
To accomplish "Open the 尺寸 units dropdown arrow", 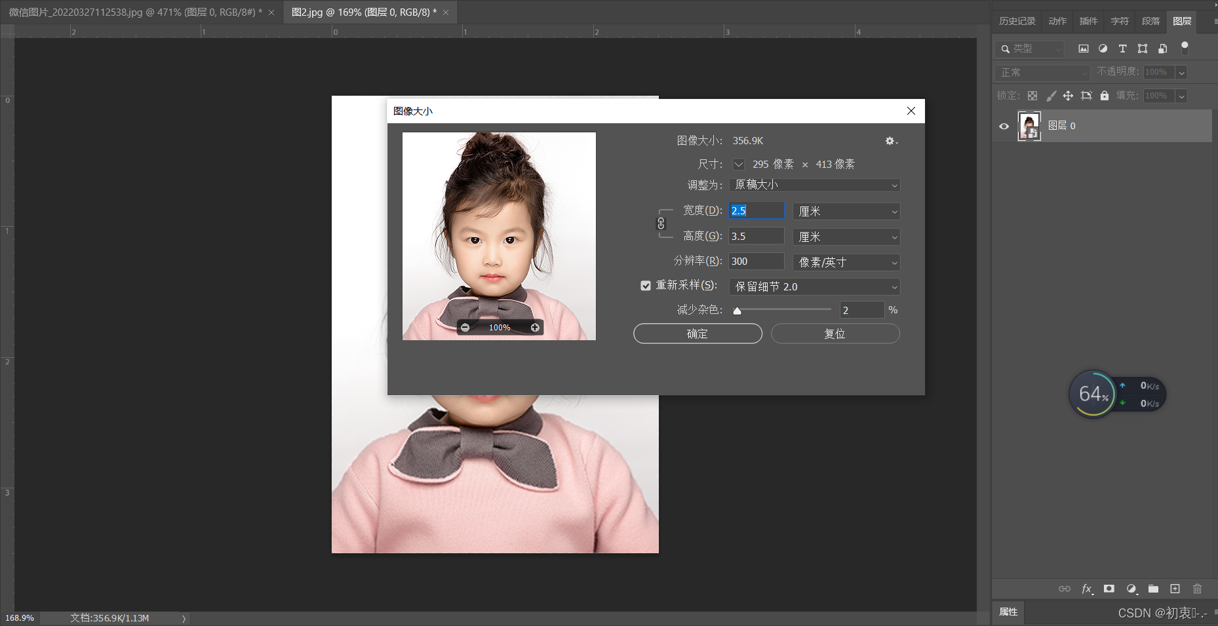I will 739,165.
